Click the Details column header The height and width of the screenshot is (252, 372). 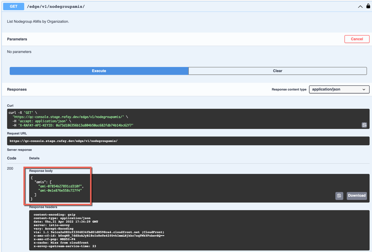[34, 158]
